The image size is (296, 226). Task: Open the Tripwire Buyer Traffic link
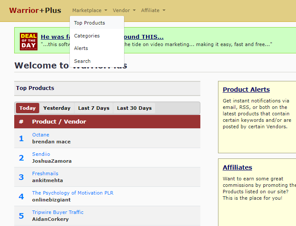pyautogui.click(x=58, y=212)
